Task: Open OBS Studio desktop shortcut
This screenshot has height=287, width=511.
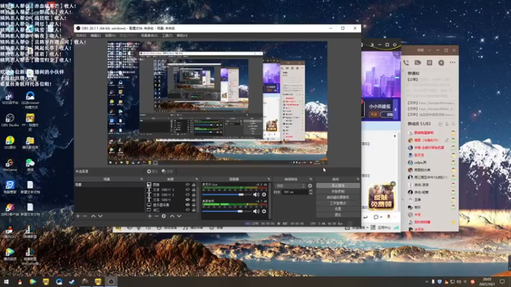Action: pyautogui.click(x=10, y=121)
